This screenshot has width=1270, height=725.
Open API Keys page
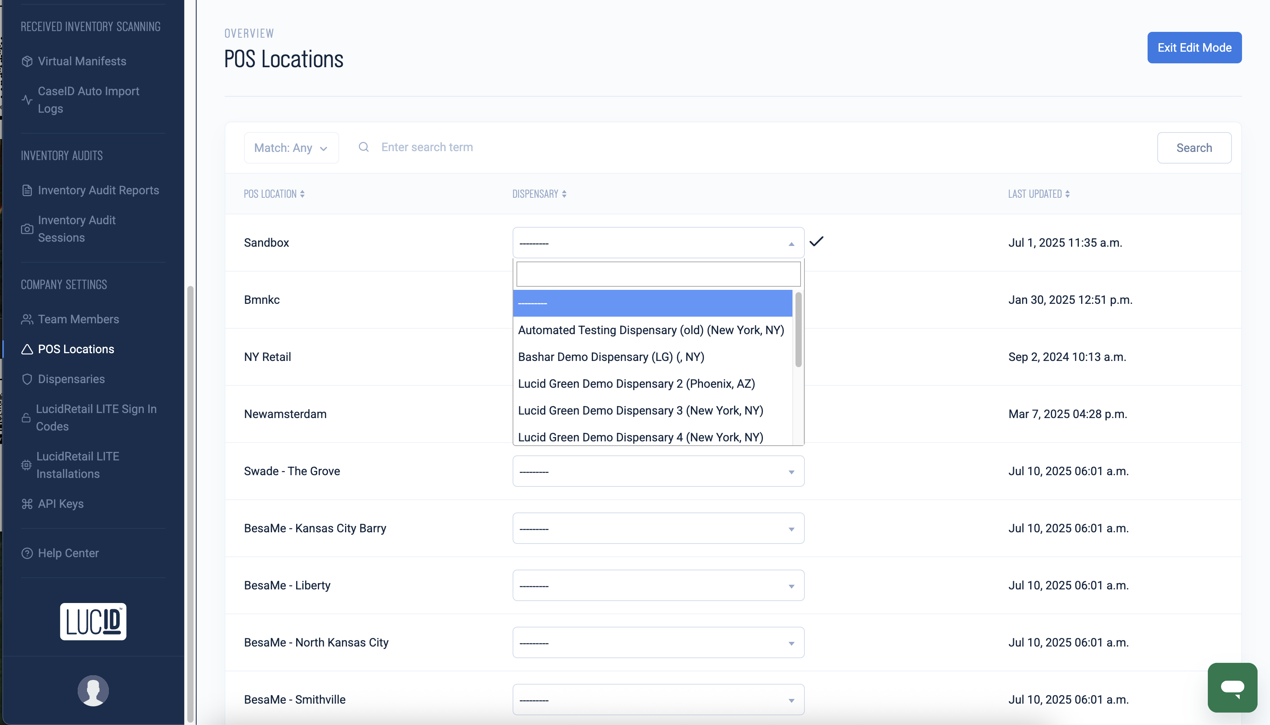pos(60,504)
